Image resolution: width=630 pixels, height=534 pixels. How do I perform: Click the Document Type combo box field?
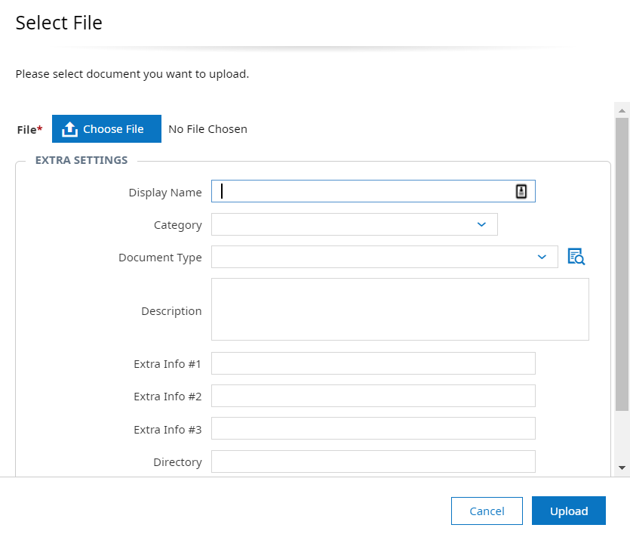[x=370, y=257]
